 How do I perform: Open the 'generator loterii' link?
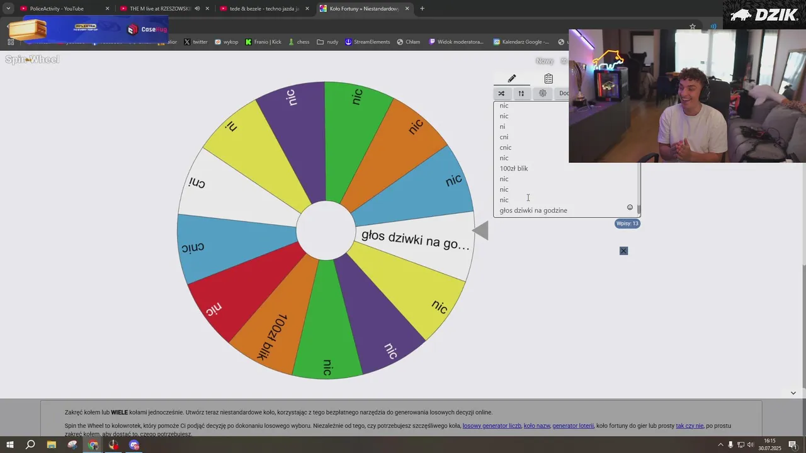coord(573,426)
